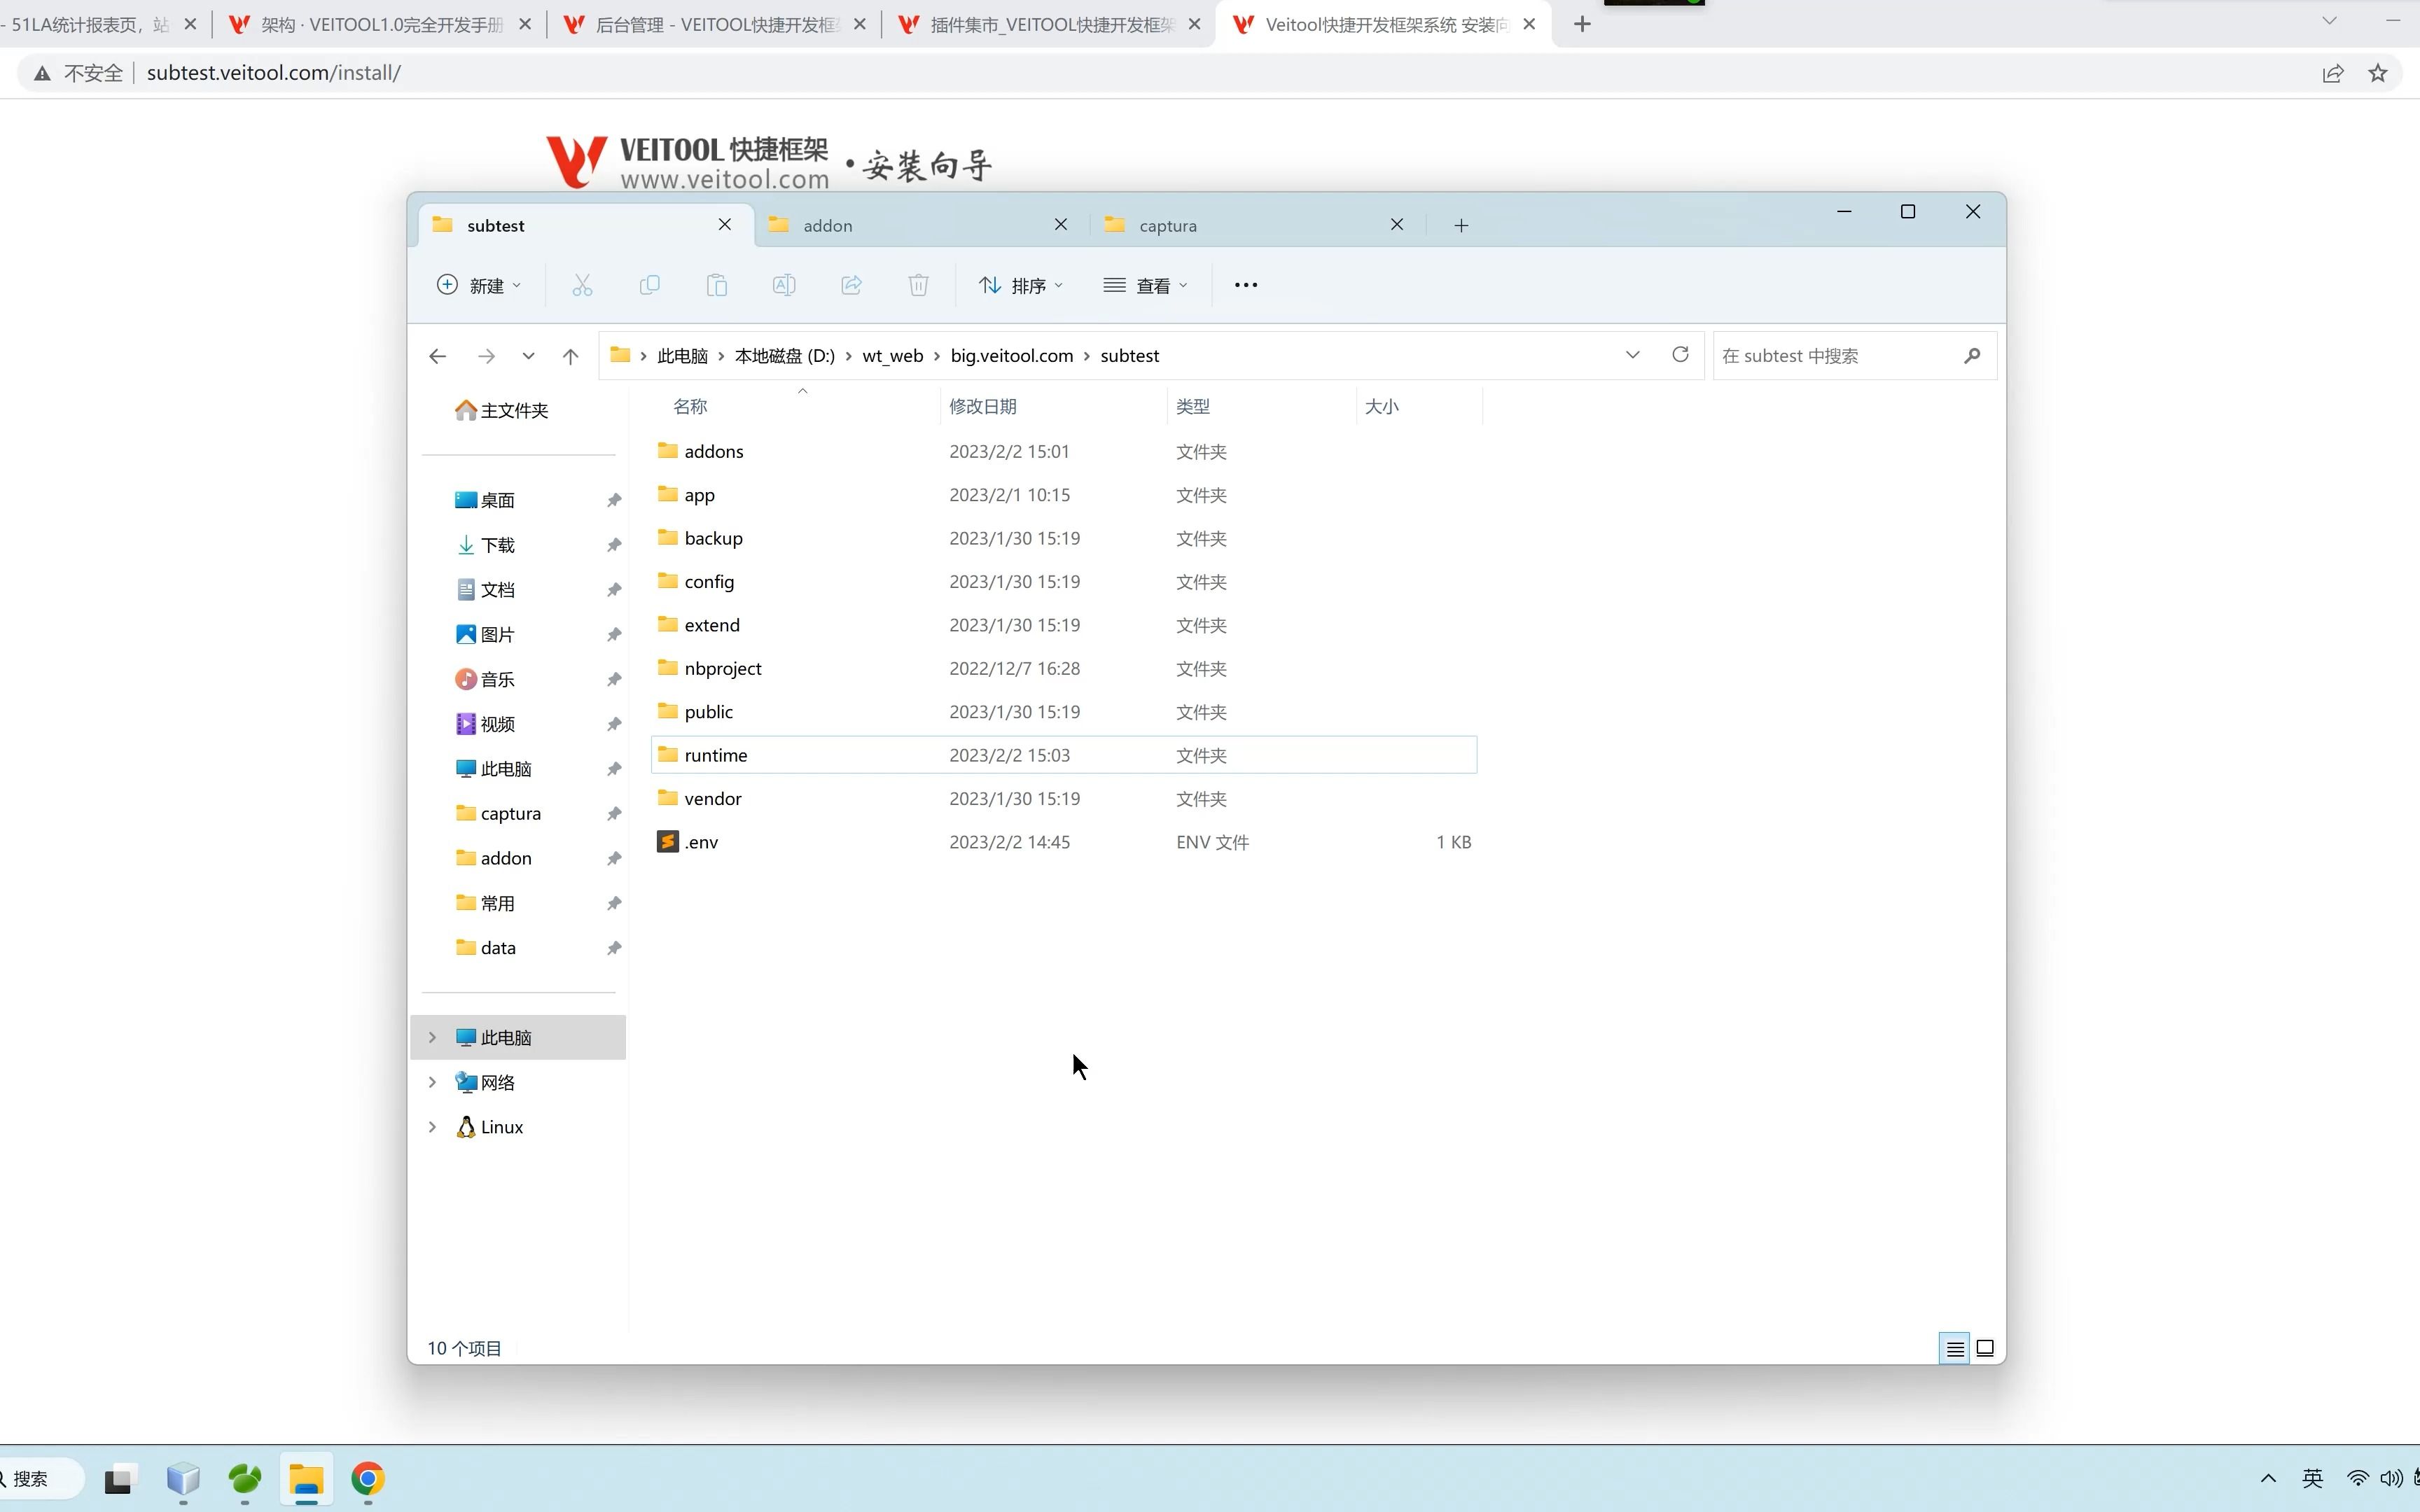Select the .env file
This screenshot has width=2420, height=1512.
tap(1064, 842)
